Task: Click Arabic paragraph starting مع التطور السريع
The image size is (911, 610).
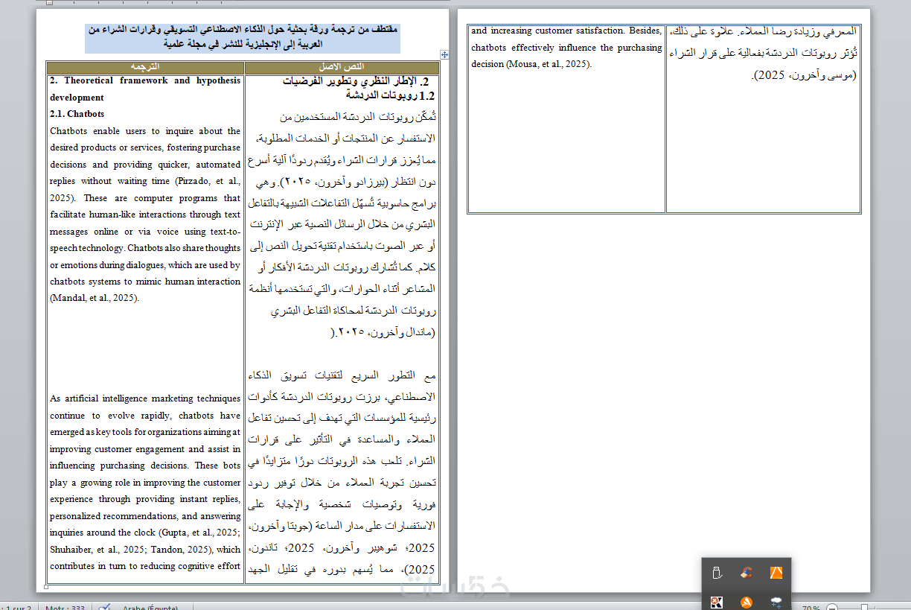Action: (x=342, y=474)
